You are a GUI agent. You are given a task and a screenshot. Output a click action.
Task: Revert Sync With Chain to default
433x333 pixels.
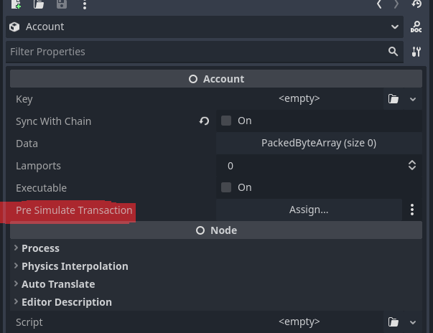coord(204,121)
